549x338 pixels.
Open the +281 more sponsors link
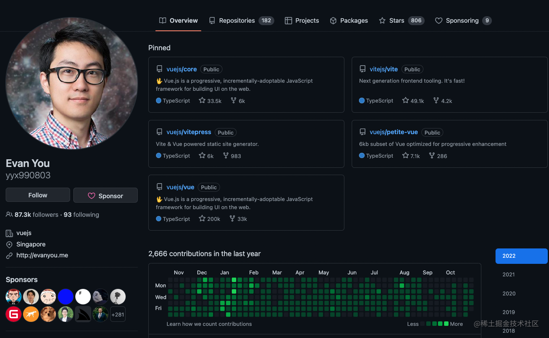[118, 314]
